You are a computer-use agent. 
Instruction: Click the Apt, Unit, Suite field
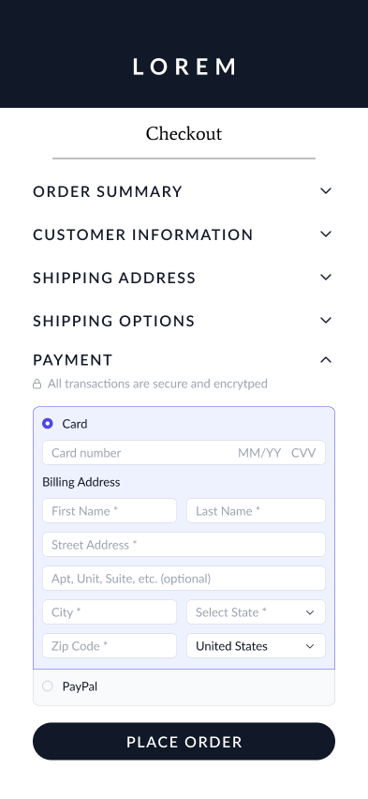(184, 579)
